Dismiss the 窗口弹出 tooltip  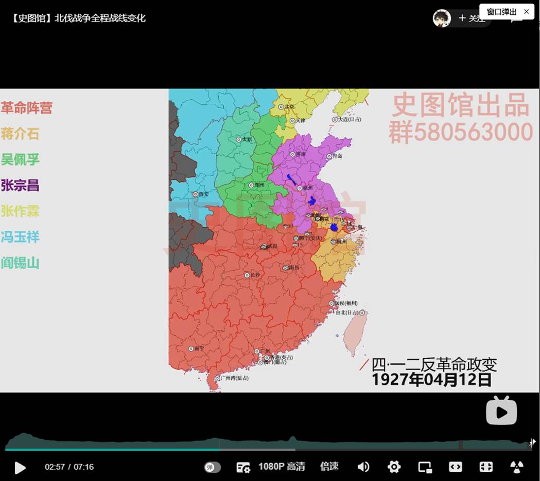click(526, 11)
